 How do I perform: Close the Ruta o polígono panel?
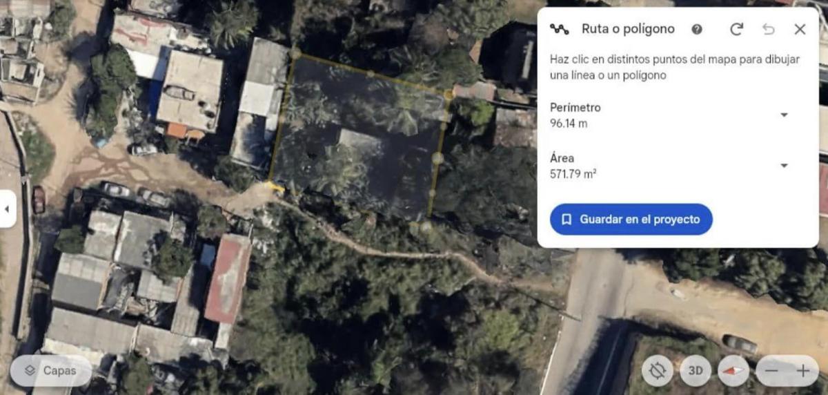800,29
